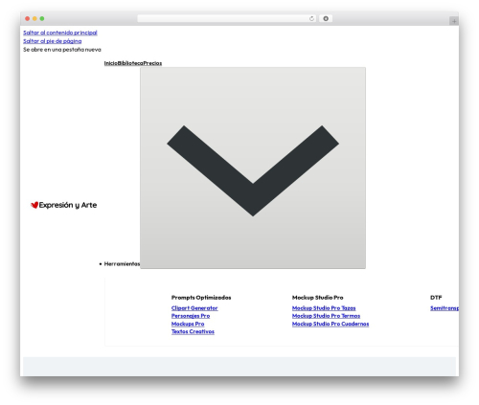Image resolution: width=479 pixels, height=405 pixels.
Task: Click the 'DTF' column heading
Action: click(436, 298)
